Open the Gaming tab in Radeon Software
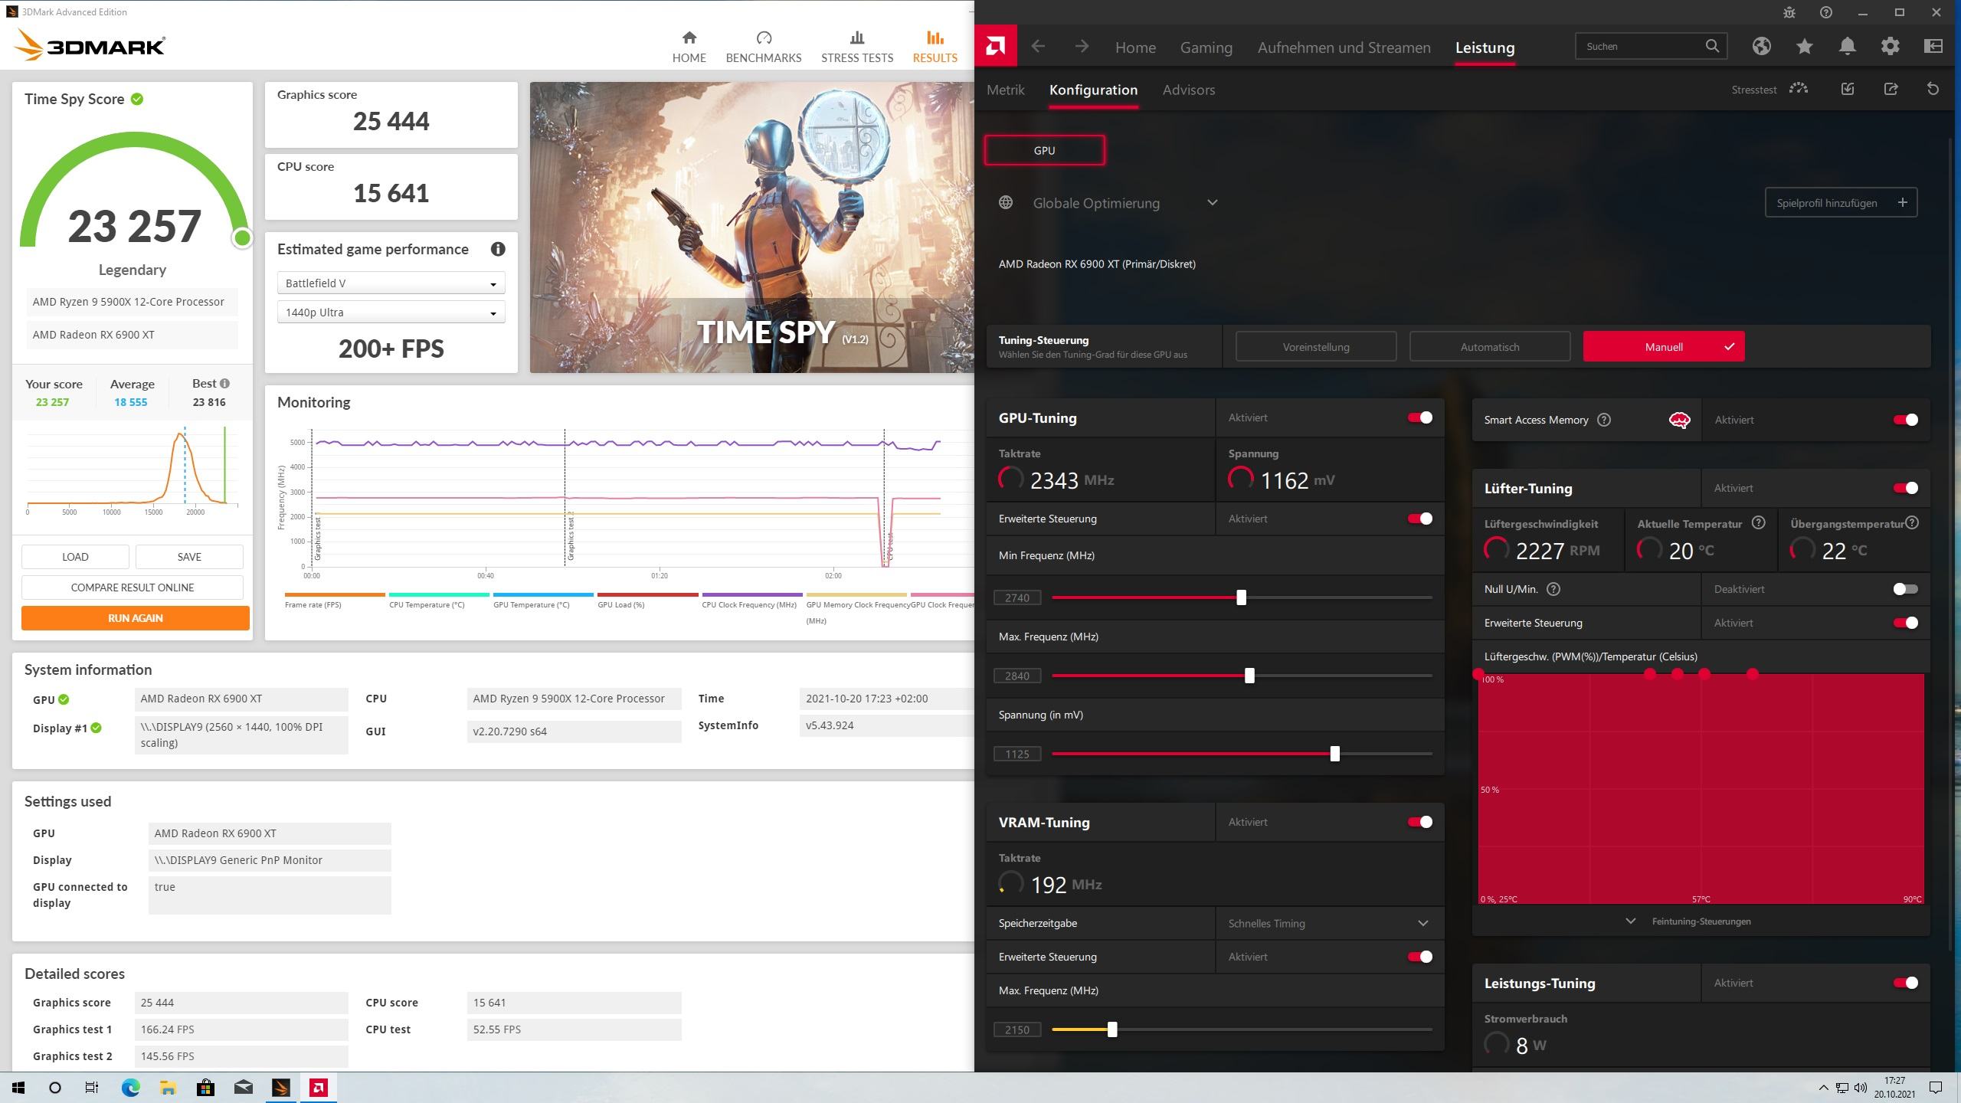 1206,47
